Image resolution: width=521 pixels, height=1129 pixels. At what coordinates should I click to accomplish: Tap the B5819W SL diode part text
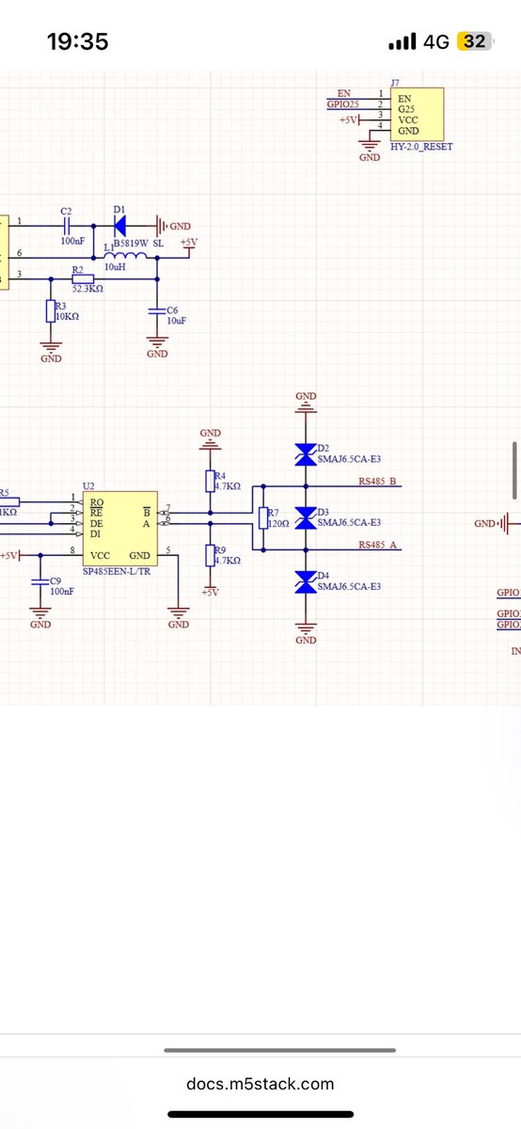pyautogui.click(x=138, y=242)
